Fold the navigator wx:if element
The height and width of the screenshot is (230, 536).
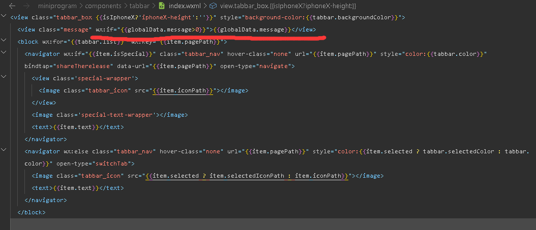click(x=4, y=52)
